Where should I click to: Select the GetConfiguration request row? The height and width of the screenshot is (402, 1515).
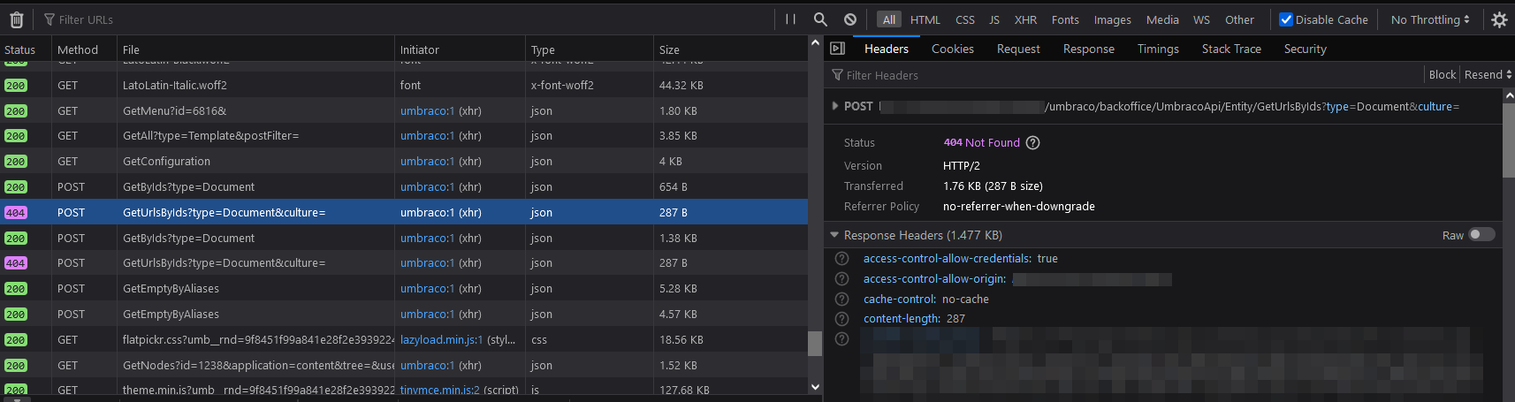point(404,162)
